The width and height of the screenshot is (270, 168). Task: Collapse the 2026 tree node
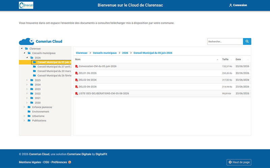click(27, 57)
